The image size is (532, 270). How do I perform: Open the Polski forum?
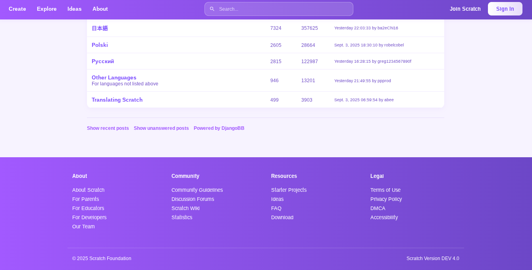click(100, 45)
